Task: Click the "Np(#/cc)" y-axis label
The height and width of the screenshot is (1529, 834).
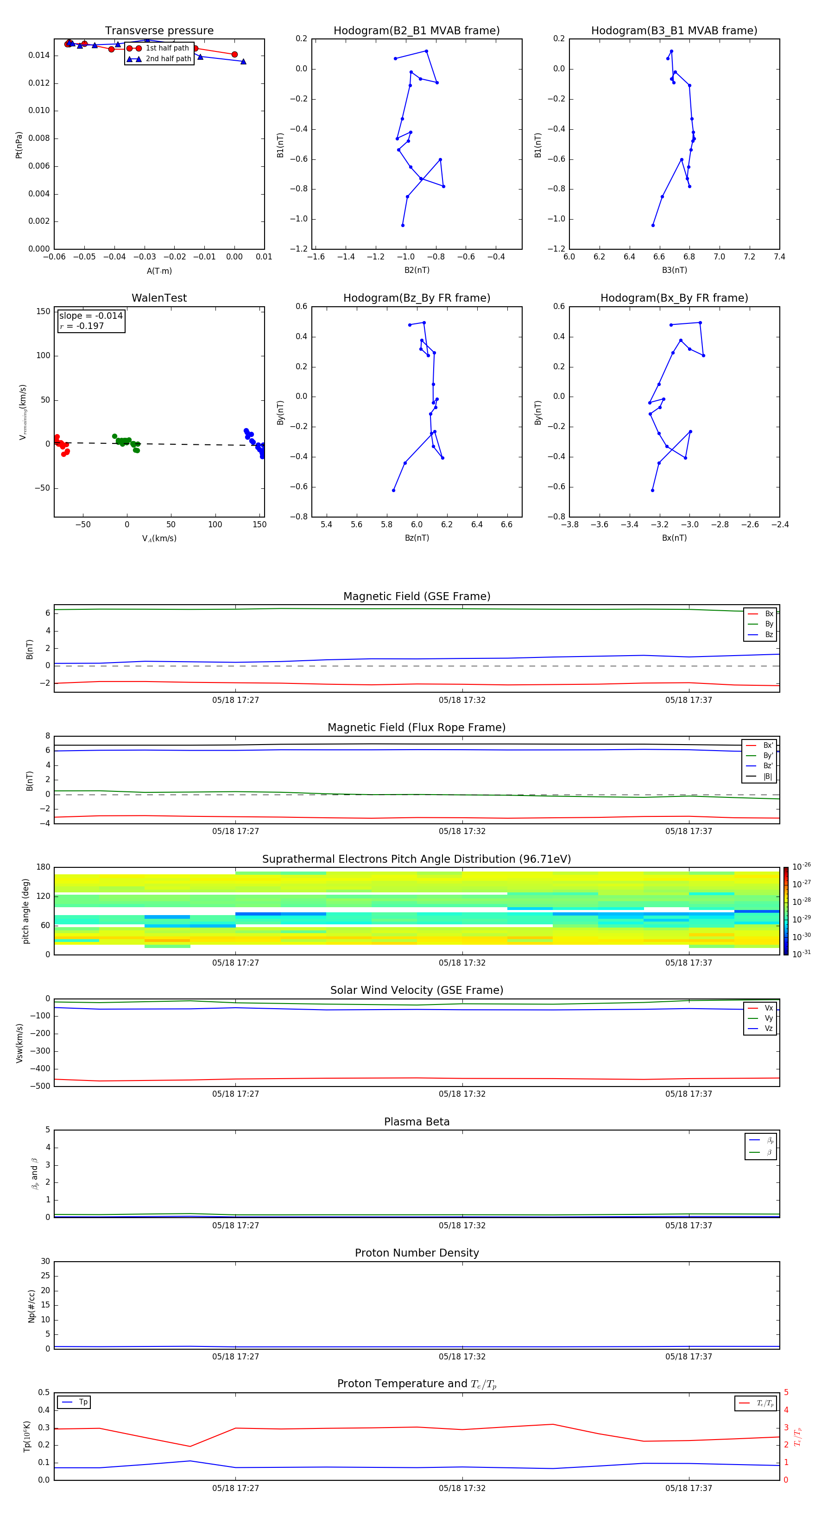Action: point(32,1306)
